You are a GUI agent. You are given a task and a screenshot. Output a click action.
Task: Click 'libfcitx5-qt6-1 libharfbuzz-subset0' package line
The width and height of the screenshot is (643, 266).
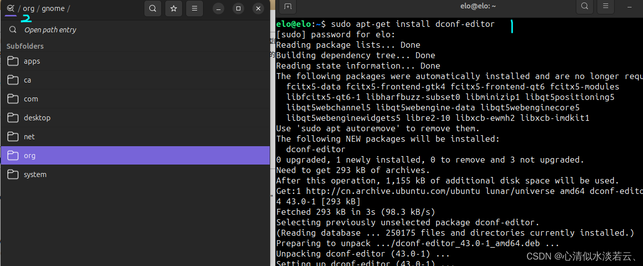point(450,97)
